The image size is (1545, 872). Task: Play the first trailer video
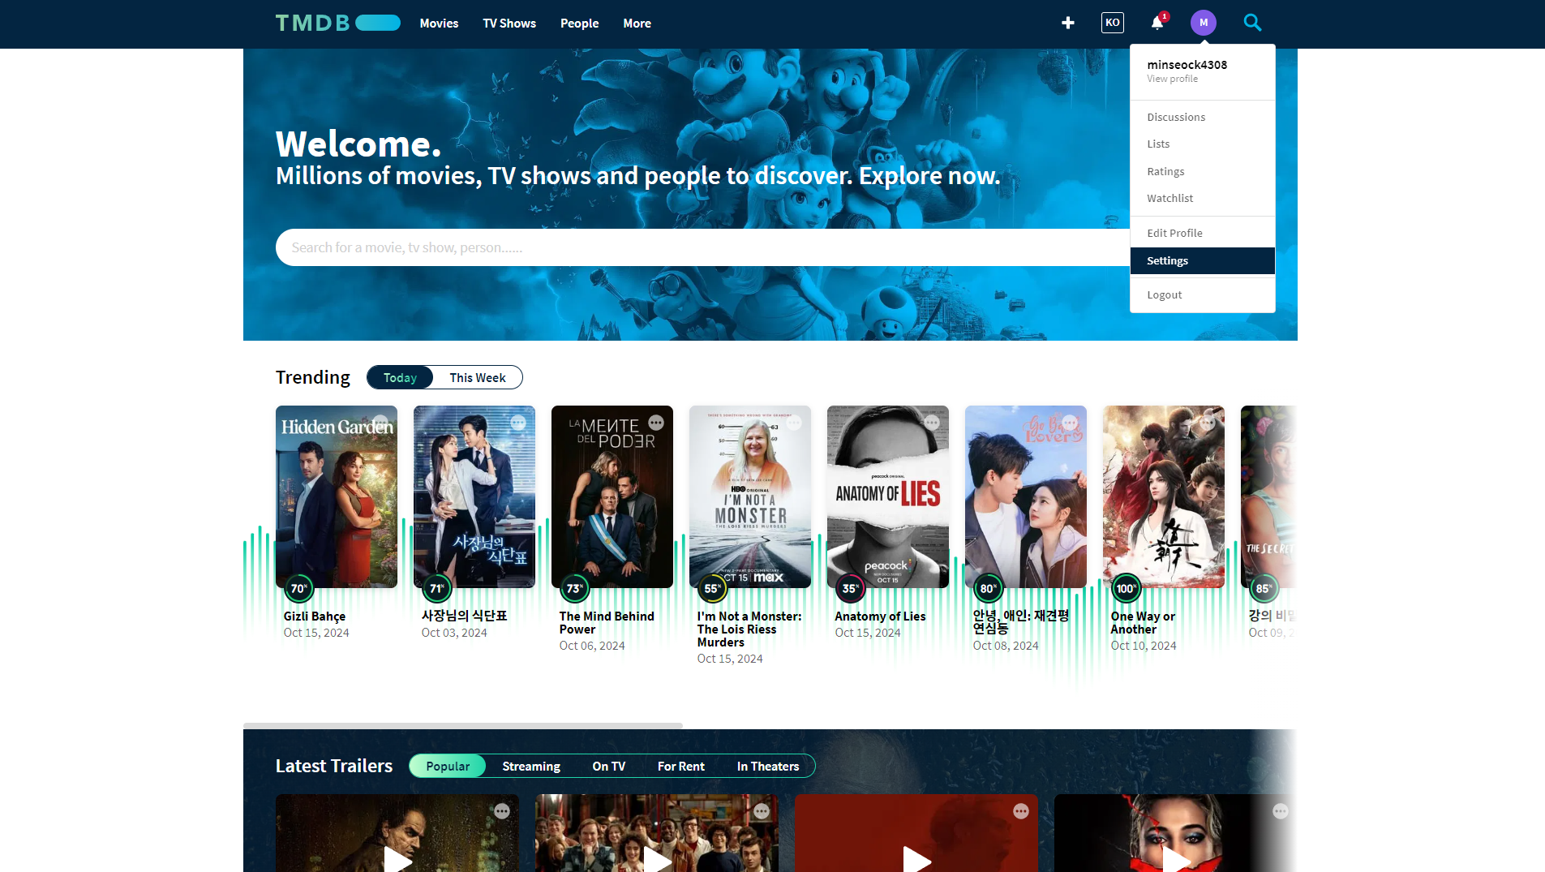coord(397,859)
